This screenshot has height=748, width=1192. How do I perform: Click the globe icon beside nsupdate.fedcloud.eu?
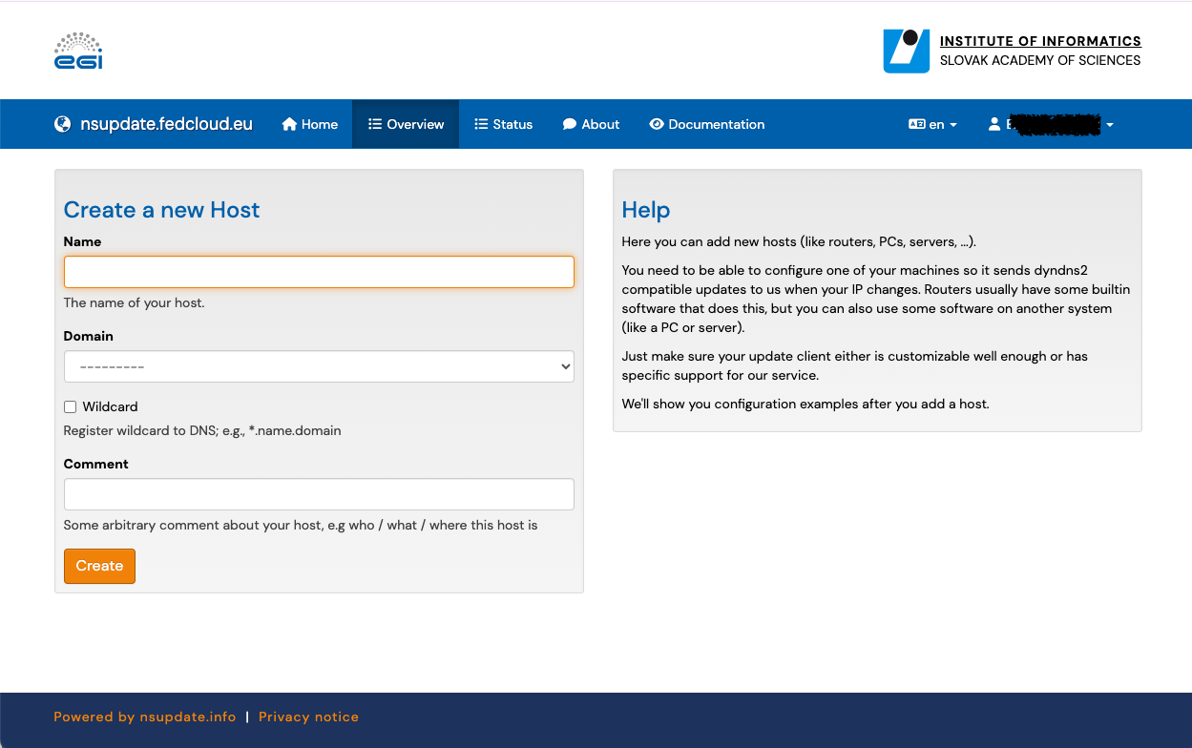[63, 124]
